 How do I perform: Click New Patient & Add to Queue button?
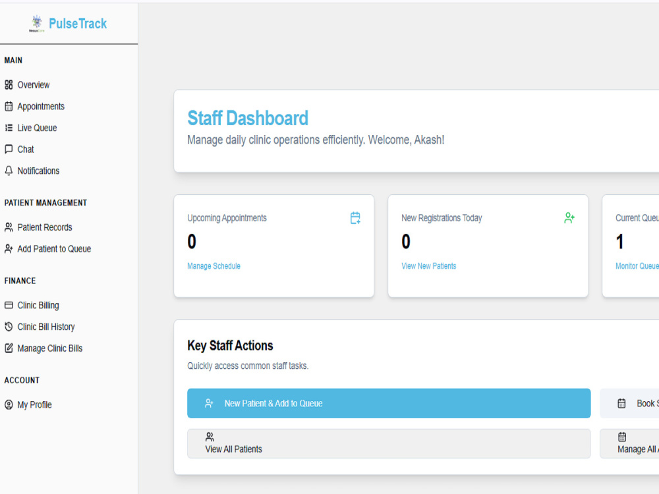(389, 403)
